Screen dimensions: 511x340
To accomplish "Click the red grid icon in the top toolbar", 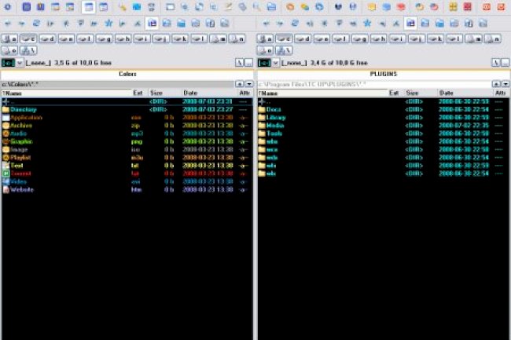I will tap(467, 7).
